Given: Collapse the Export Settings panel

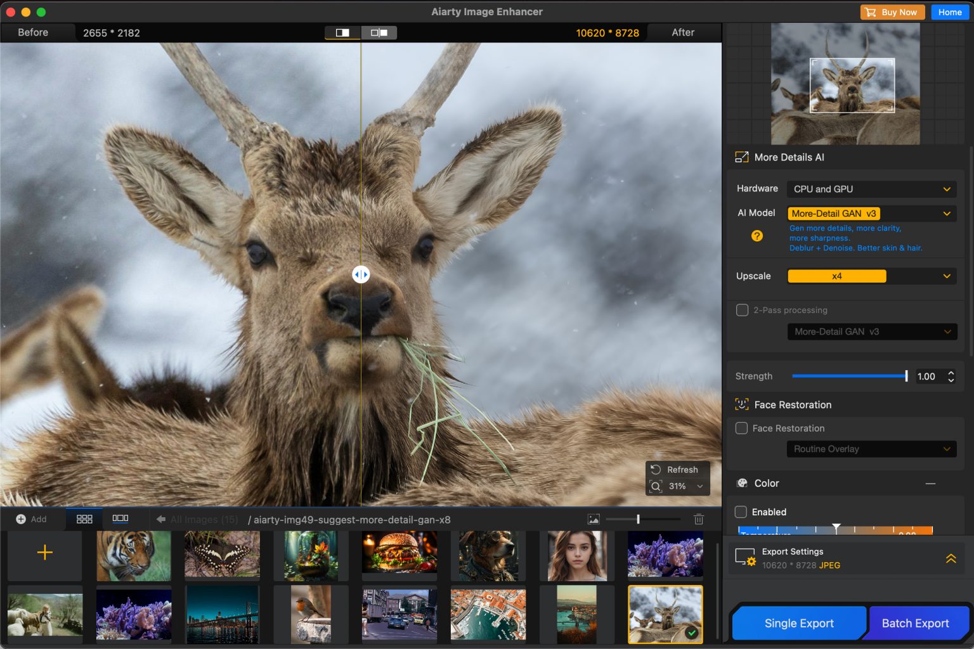Looking at the screenshot, I should [951, 558].
